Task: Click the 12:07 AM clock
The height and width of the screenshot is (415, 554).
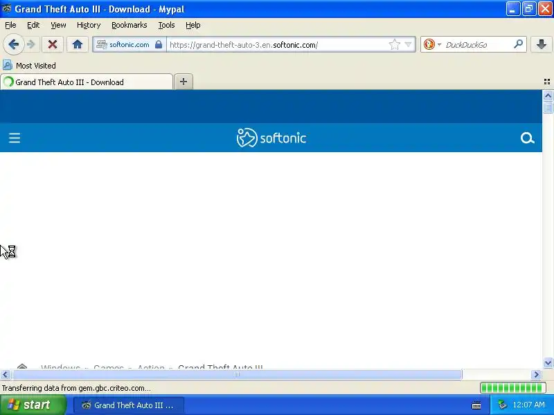Action: tap(529, 405)
